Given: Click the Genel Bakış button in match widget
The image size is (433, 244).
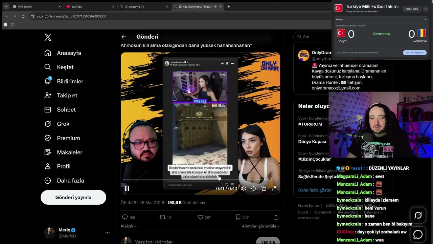Looking at the screenshot, I should click(412, 9).
